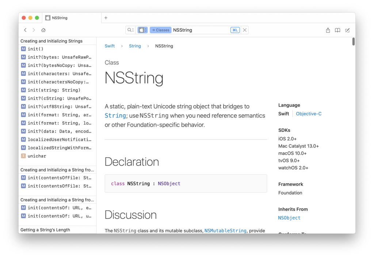
Task: Switch language to Objective-C
Action: (309, 113)
